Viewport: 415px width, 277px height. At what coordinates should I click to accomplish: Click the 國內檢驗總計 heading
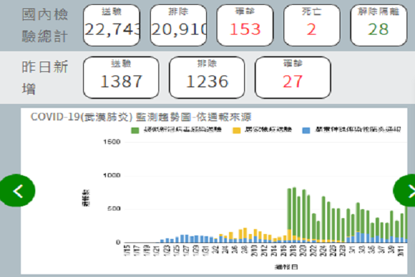click(45, 24)
